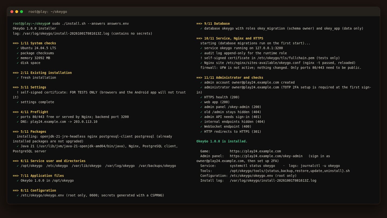This screenshot has height=218, width=387.
Task: Click the 'package checksums' line
Action: click(35, 53)
